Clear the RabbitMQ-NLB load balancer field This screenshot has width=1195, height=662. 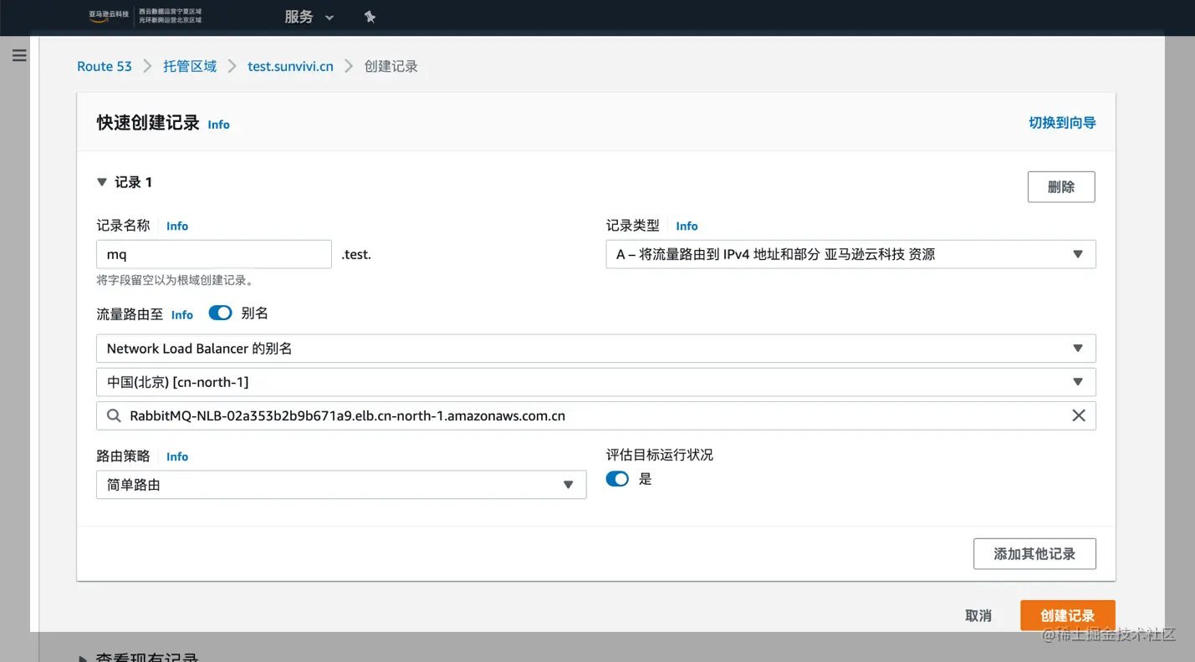[x=1079, y=415]
